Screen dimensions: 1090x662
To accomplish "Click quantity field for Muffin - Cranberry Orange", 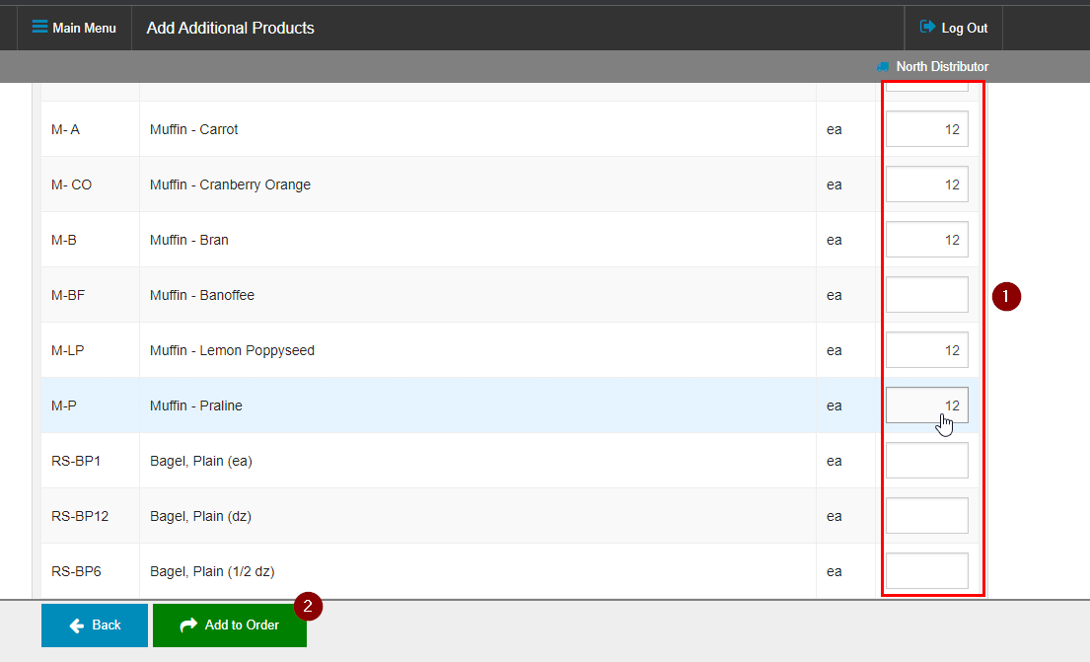I will click(926, 184).
